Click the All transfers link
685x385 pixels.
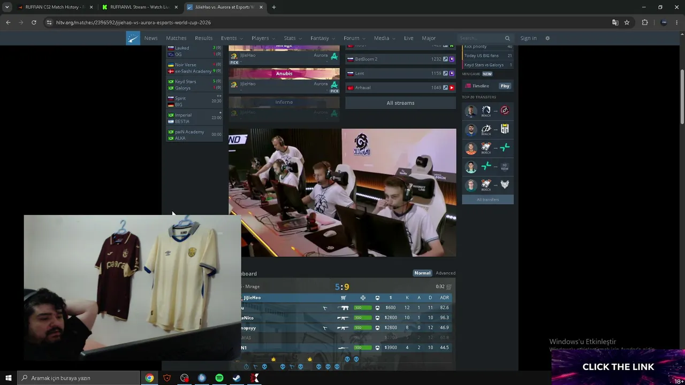[488, 199]
